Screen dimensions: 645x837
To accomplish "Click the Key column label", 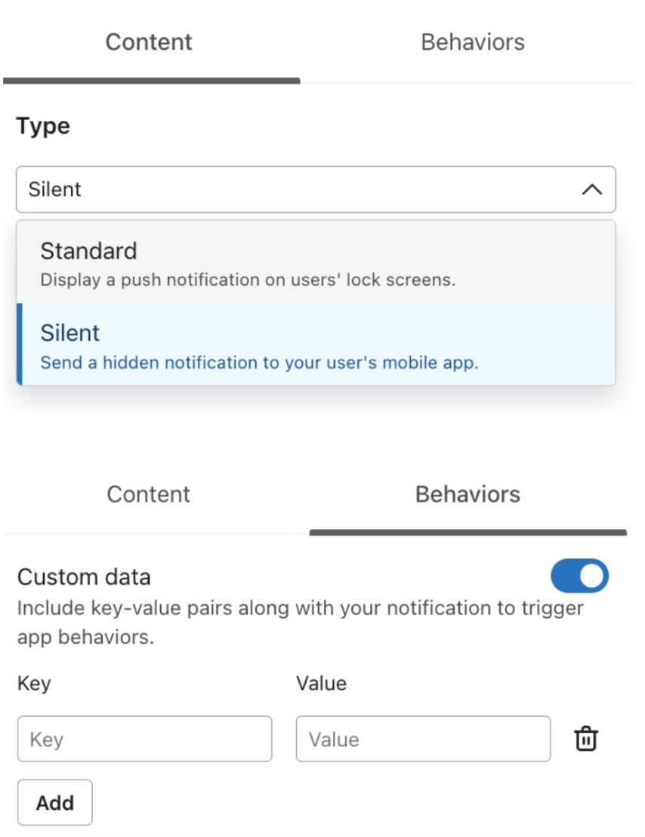I will 34,684.
